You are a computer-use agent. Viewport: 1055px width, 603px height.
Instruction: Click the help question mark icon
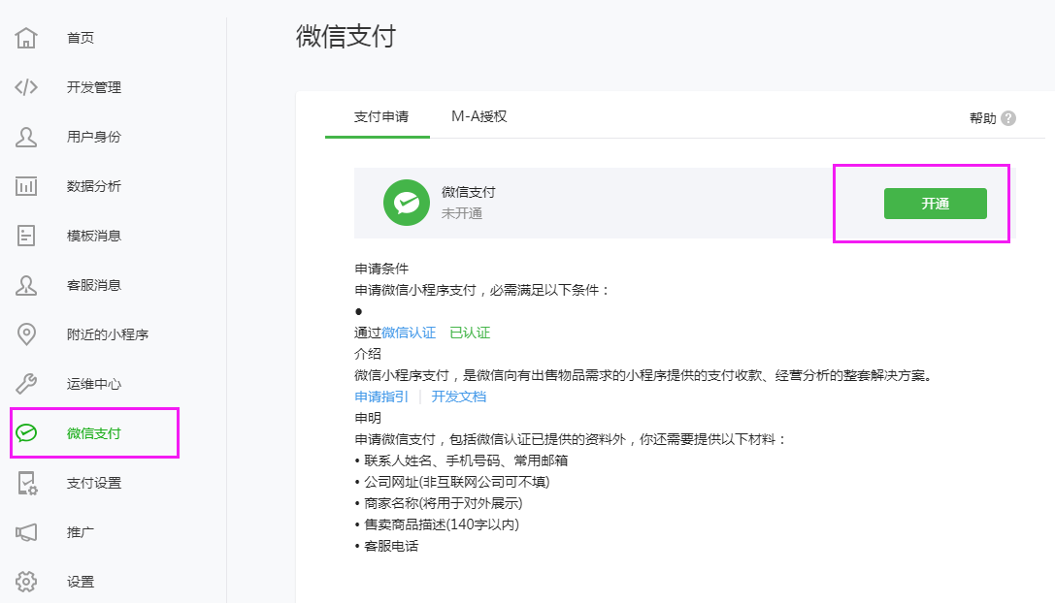click(1007, 118)
